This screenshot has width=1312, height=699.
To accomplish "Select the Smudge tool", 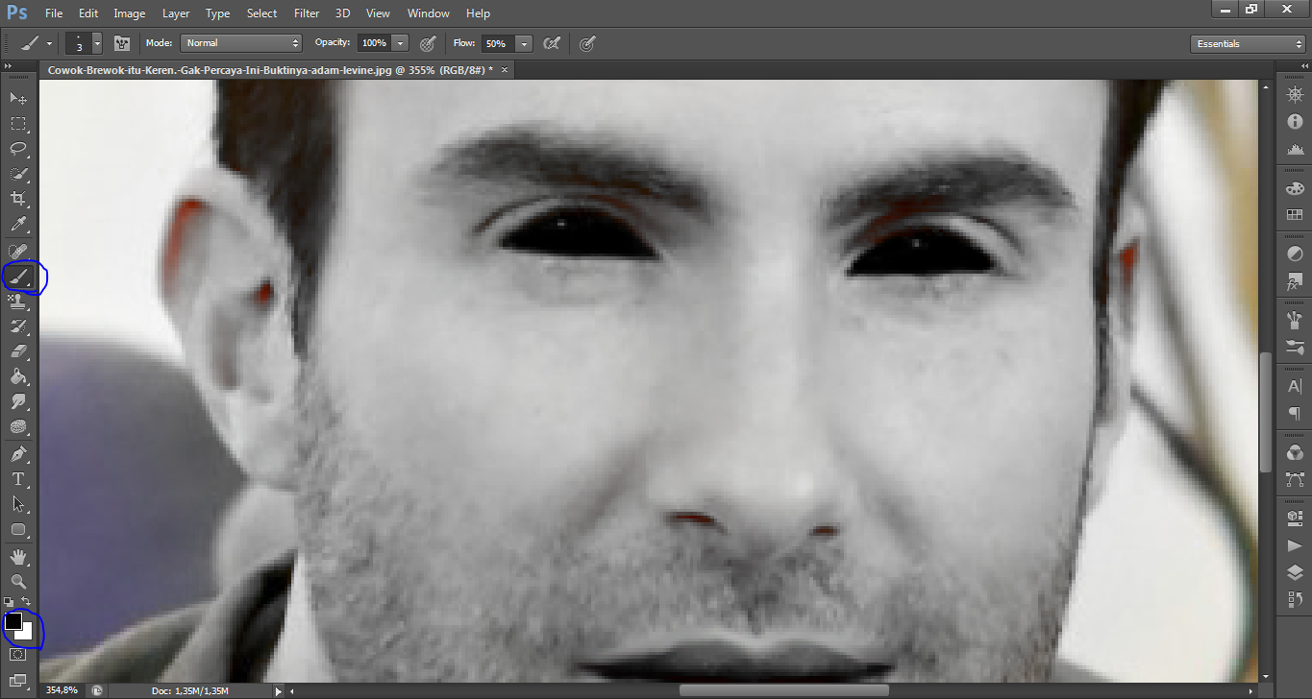I will pos(18,401).
